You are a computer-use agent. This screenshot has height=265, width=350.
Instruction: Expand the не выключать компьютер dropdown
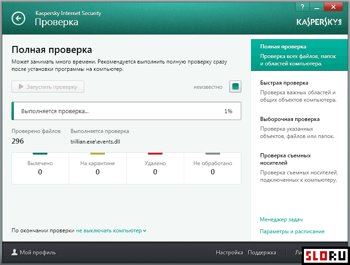pos(111,230)
